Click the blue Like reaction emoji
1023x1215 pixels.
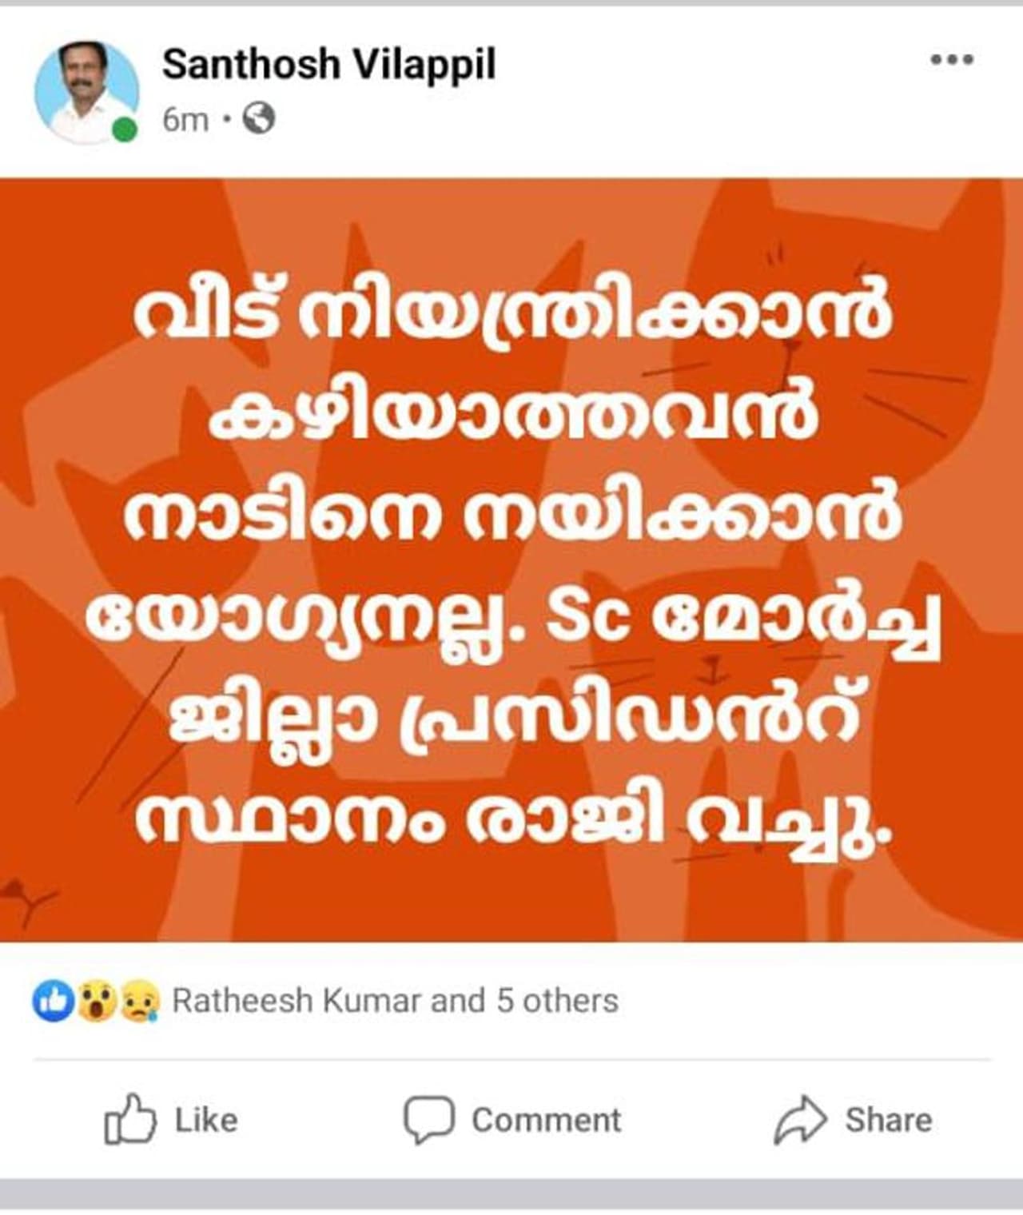point(53,1001)
